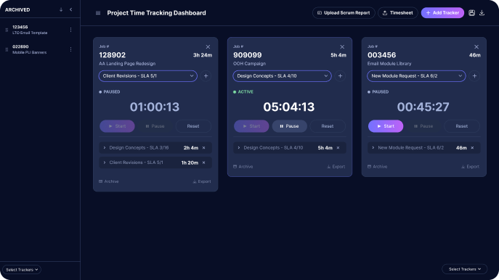Image resolution: width=499 pixels, height=280 pixels.
Task: Open New Module Request - SLA 6/2 dropdown
Action: [x=417, y=76]
